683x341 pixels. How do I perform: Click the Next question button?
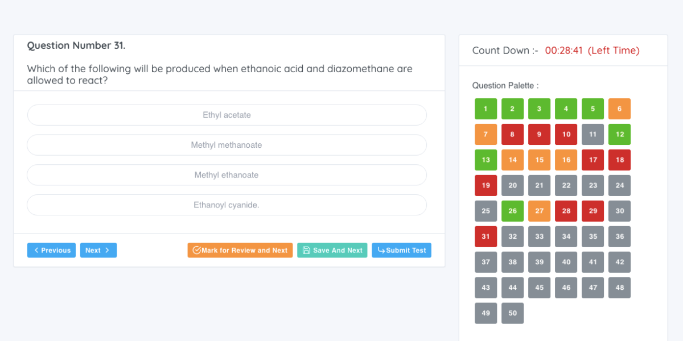(x=98, y=250)
